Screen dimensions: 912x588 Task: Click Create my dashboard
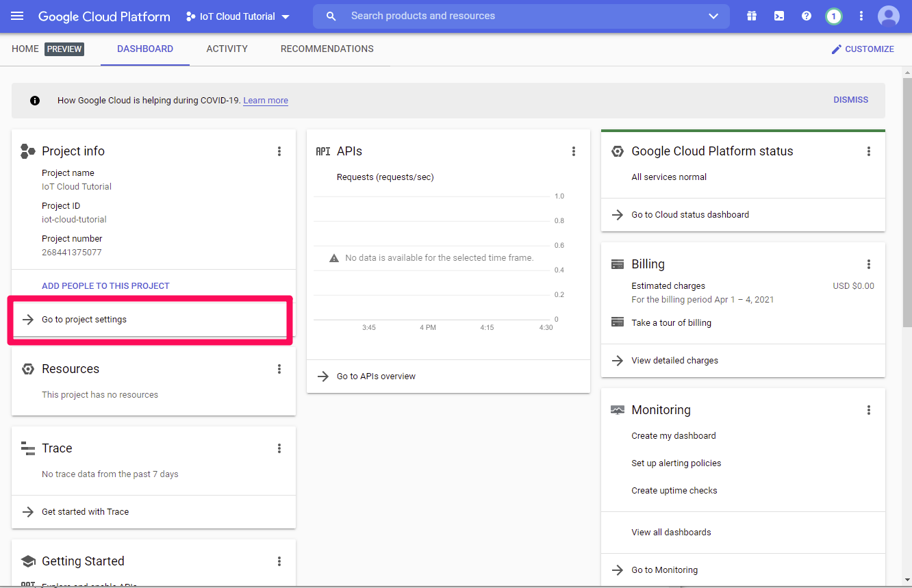pos(674,436)
